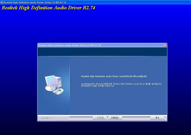Click the InstallShield logo text
Viewport: 191px width, 135px height.
coord(47,118)
